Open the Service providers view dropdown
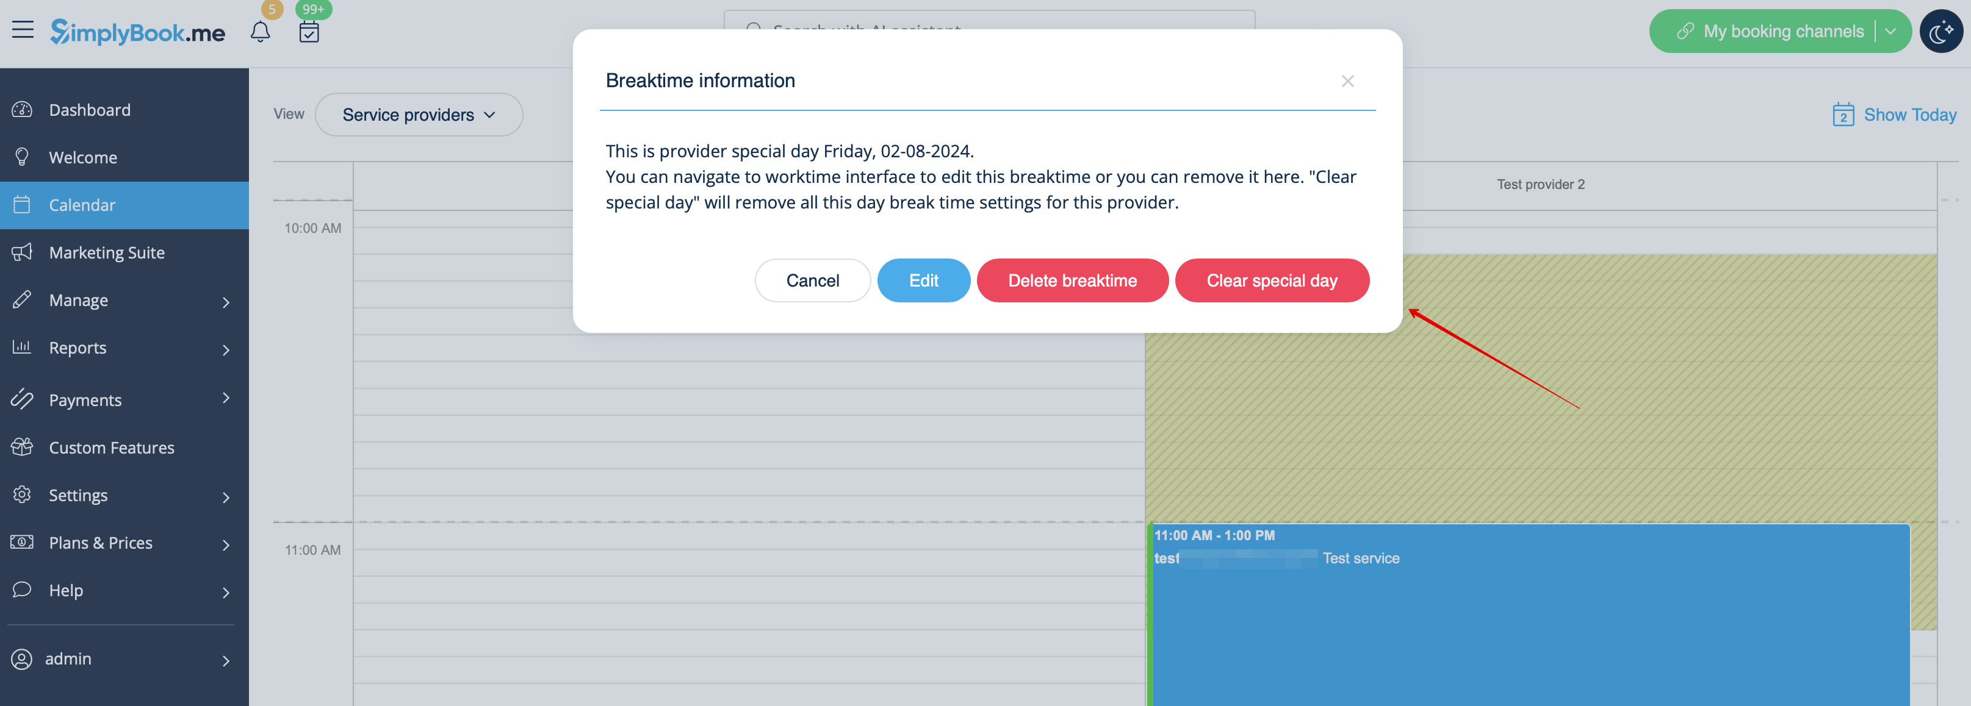 coord(419,115)
